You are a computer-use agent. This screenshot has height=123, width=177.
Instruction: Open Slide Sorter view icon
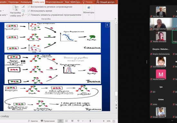point(67,121)
